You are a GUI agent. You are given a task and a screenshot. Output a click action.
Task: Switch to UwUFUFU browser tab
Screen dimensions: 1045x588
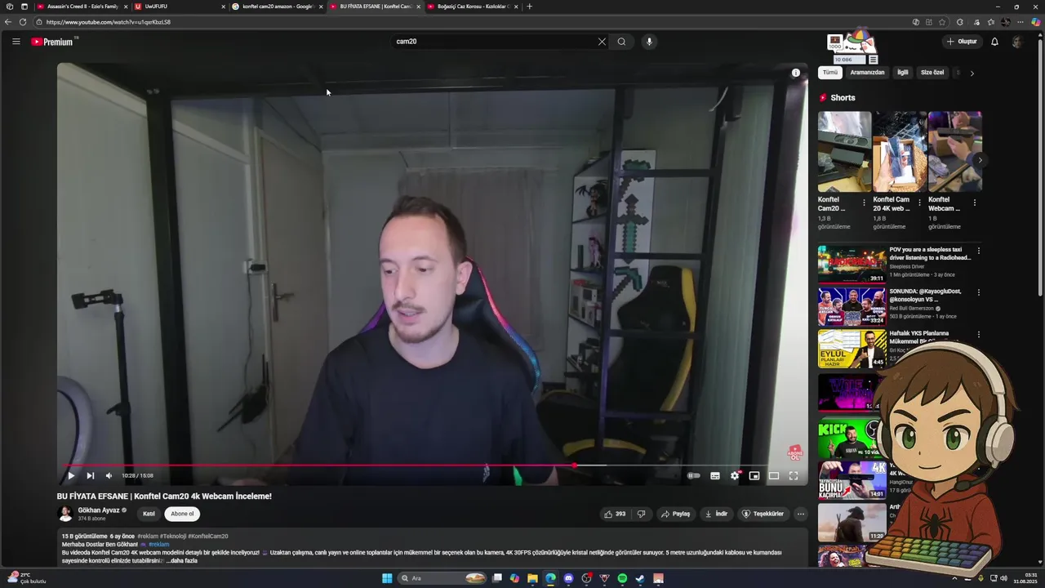coord(180,7)
